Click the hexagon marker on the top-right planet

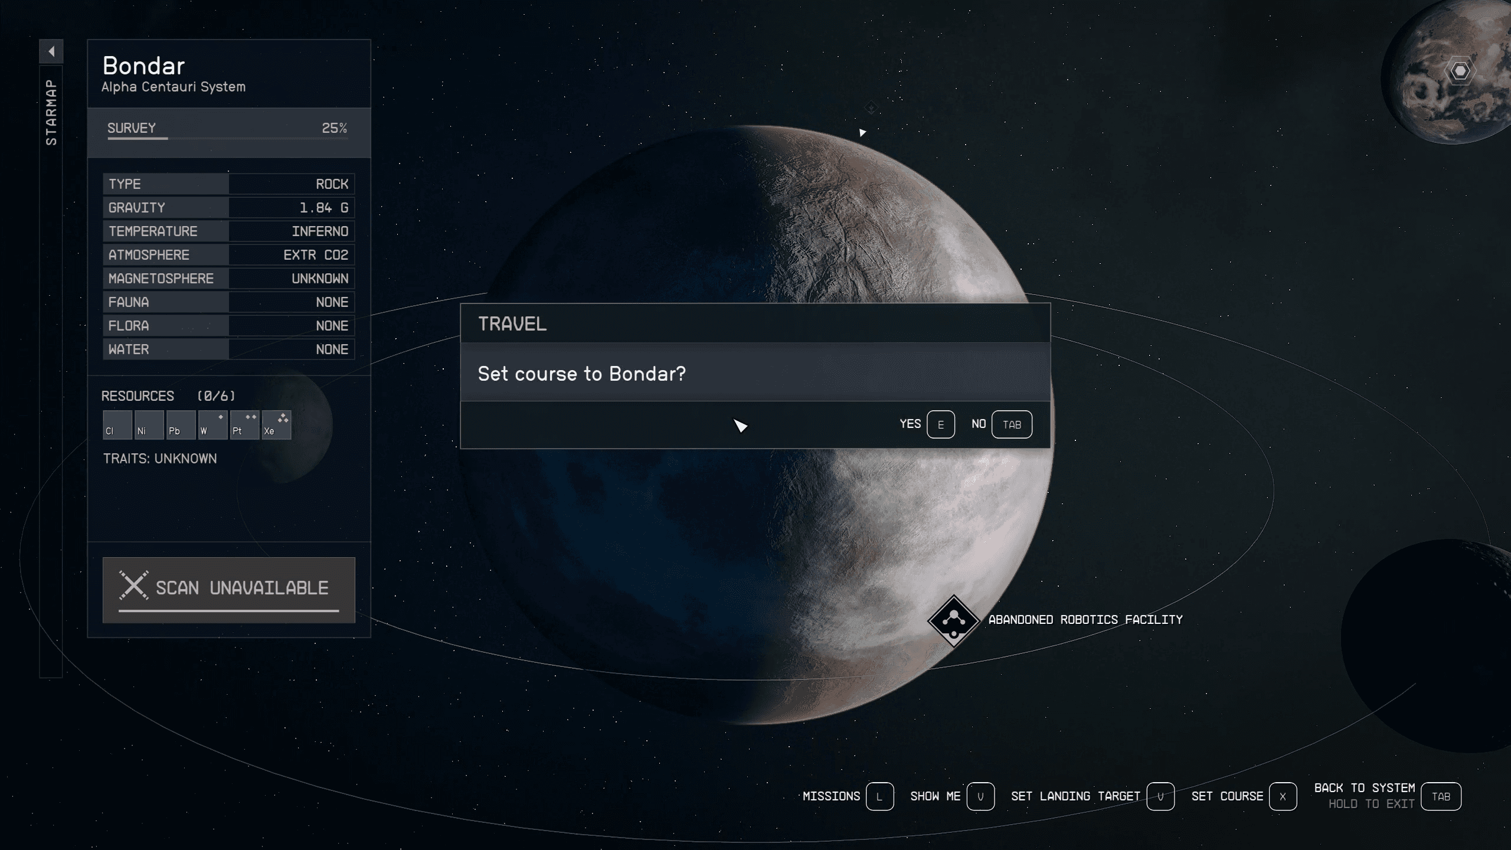tap(1460, 71)
